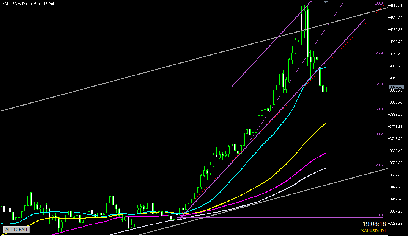408x236 pixels.
Task: Select the 38.2 Fibonacci level label
Action: pyautogui.click(x=379, y=134)
